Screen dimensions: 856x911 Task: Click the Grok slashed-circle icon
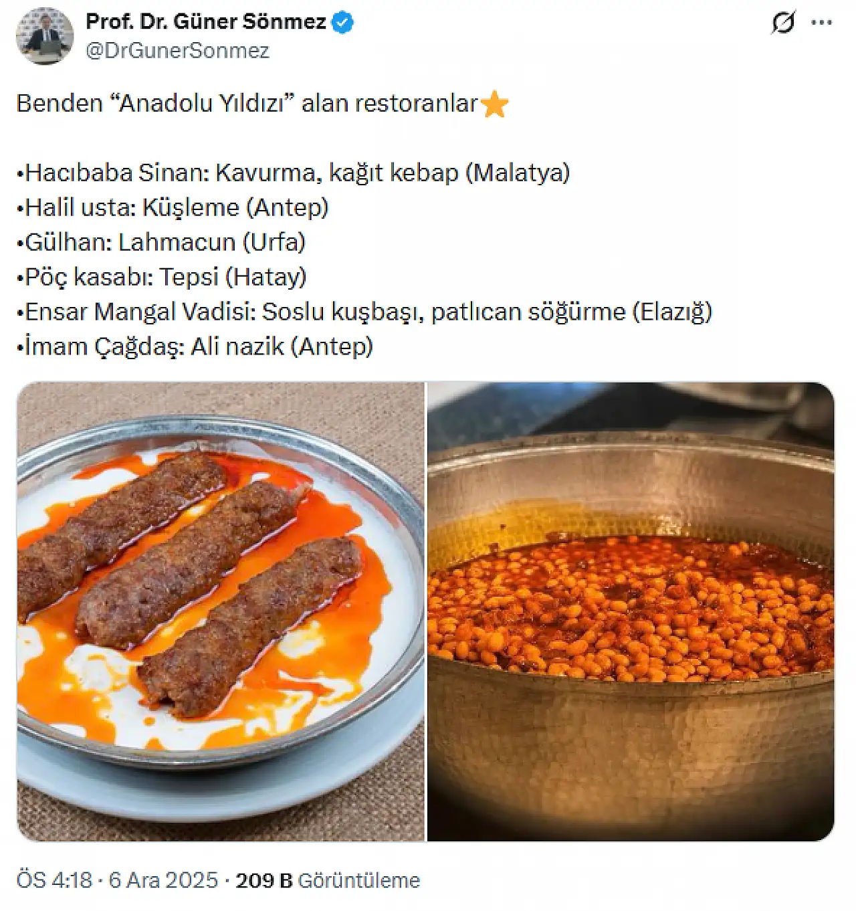click(x=783, y=23)
